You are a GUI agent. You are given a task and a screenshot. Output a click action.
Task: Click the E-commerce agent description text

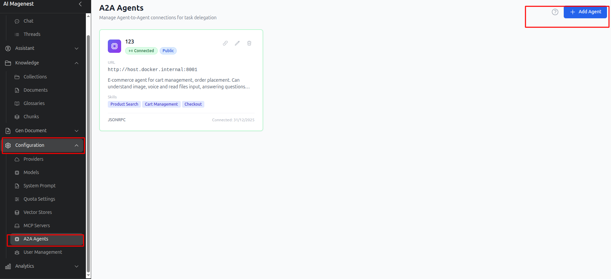(179, 83)
